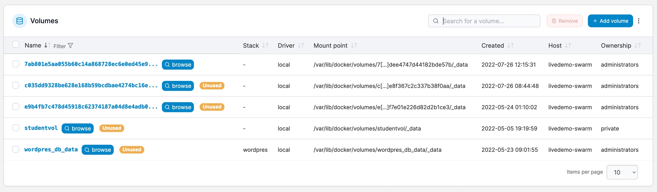Image resolution: width=657 pixels, height=192 pixels.
Task: Open the Name column filter funnel
Action: point(70,46)
